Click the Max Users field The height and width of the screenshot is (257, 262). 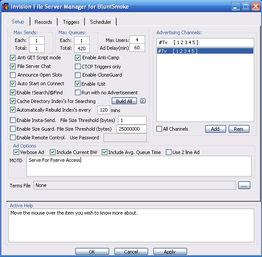(x=137, y=40)
